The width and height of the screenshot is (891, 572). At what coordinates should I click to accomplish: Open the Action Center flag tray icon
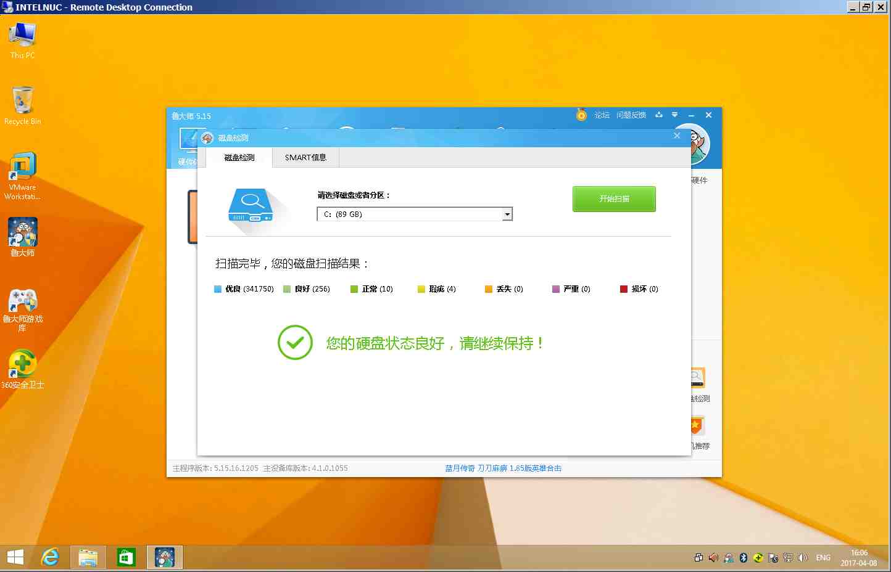click(x=773, y=558)
